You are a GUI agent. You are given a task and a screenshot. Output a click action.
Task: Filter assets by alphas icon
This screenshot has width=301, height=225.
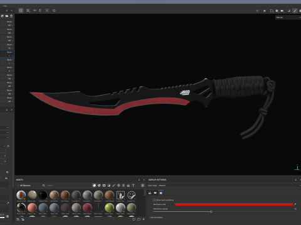119,186
